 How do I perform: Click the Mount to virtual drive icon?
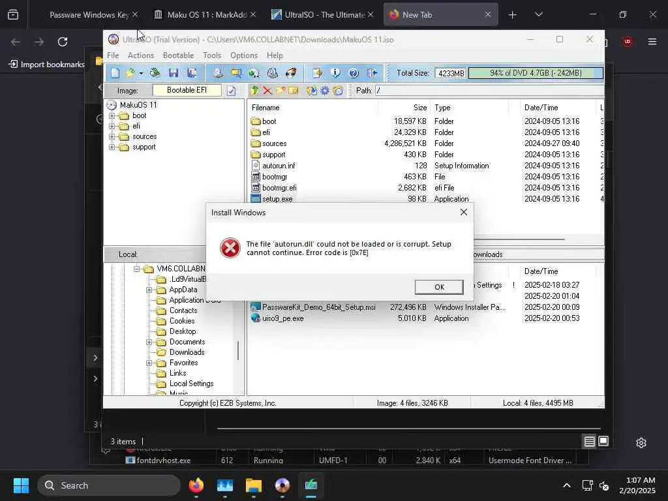(x=236, y=73)
